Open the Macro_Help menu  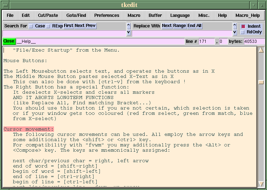(x=247, y=15)
